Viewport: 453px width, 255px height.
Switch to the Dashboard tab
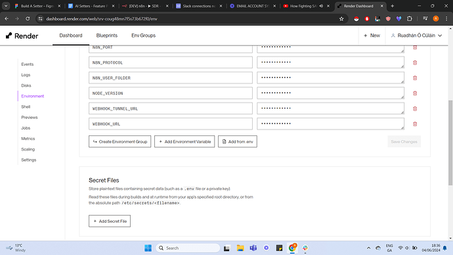point(71,35)
